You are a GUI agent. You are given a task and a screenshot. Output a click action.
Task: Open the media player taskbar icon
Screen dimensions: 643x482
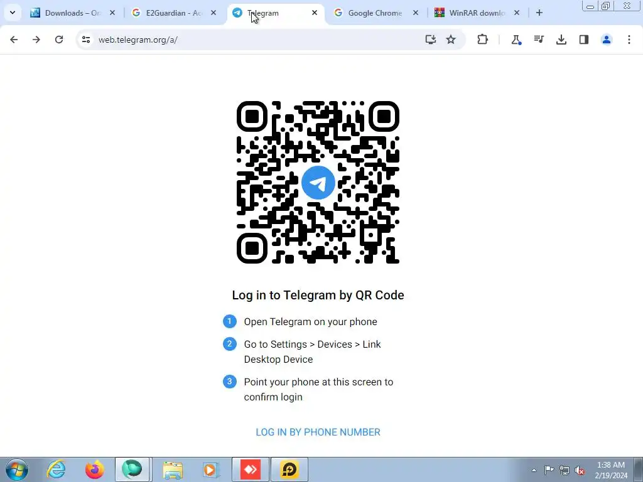(211, 469)
